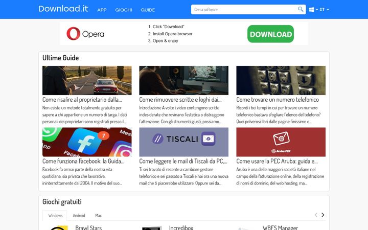
Task: Open the Windows platform selector dropdown
Action: (x=313, y=9)
